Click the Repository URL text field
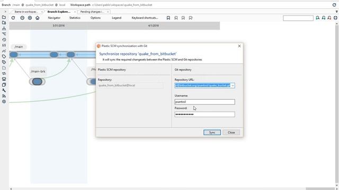The width and height of the screenshot is (339, 190). pyautogui.click(x=202, y=85)
